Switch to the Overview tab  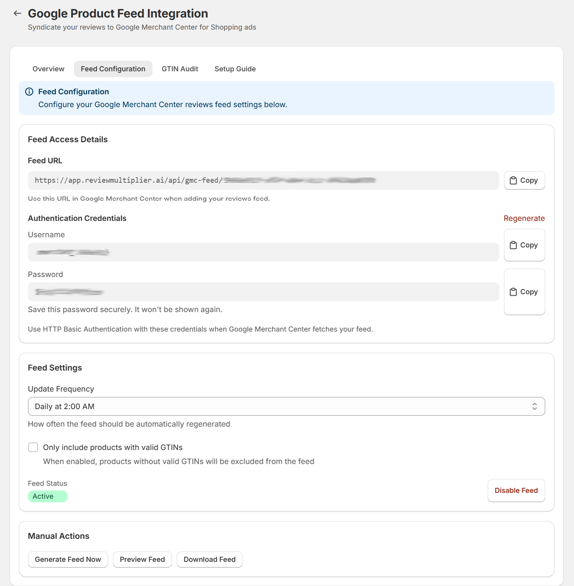pos(48,69)
